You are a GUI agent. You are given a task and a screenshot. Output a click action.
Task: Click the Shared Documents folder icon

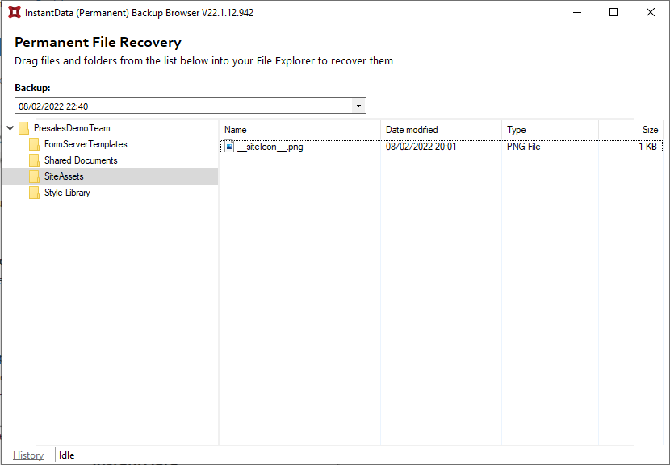pyautogui.click(x=34, y=160)
